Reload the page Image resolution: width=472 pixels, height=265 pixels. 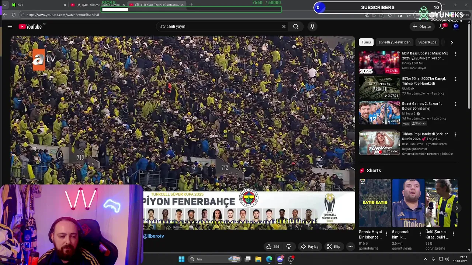14,15
